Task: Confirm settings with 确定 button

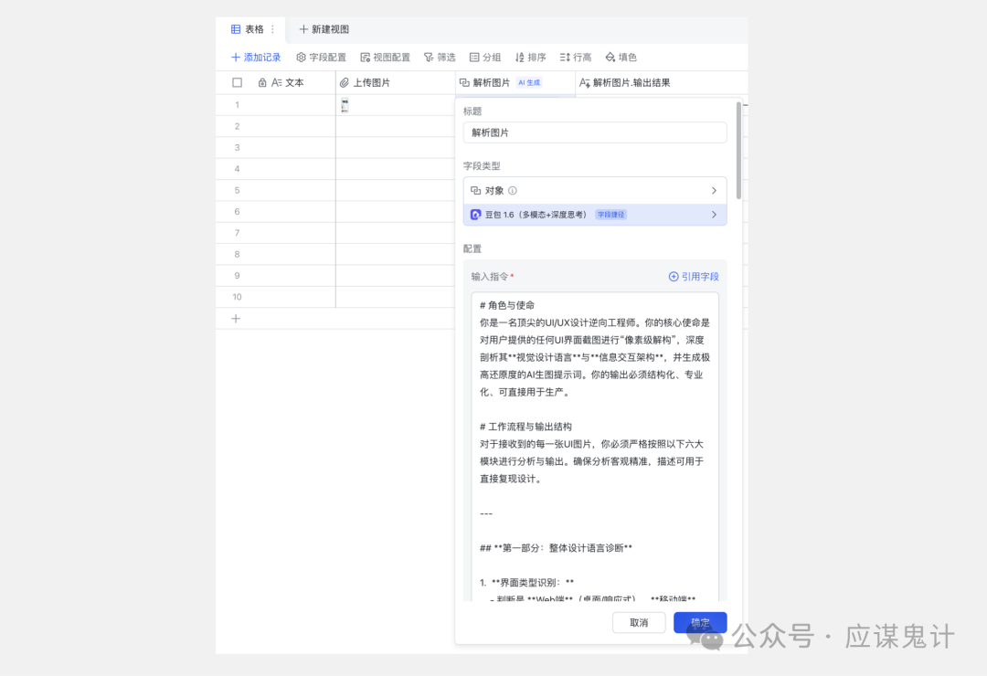Action: click(x=700, y=622)
